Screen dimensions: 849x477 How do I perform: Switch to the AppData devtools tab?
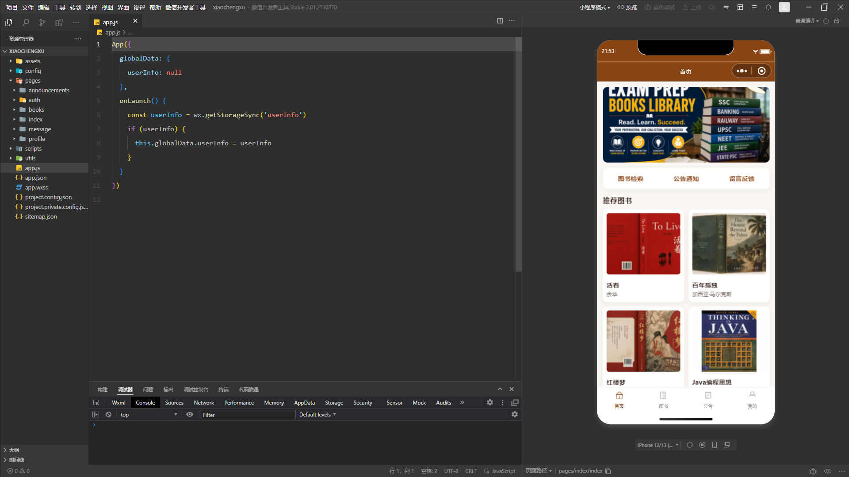[304, 403]
